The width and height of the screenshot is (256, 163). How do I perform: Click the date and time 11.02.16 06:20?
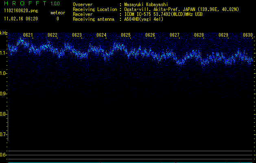point(20,19)
